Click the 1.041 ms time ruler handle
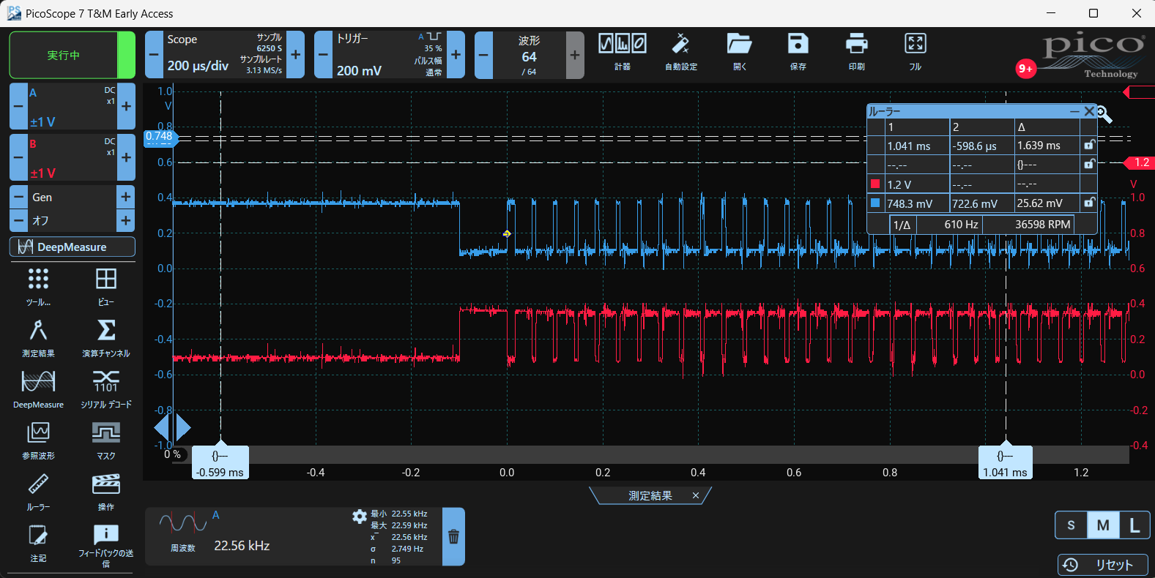The width and height of the screenshot is (1155, 578). pos(1006,462)
